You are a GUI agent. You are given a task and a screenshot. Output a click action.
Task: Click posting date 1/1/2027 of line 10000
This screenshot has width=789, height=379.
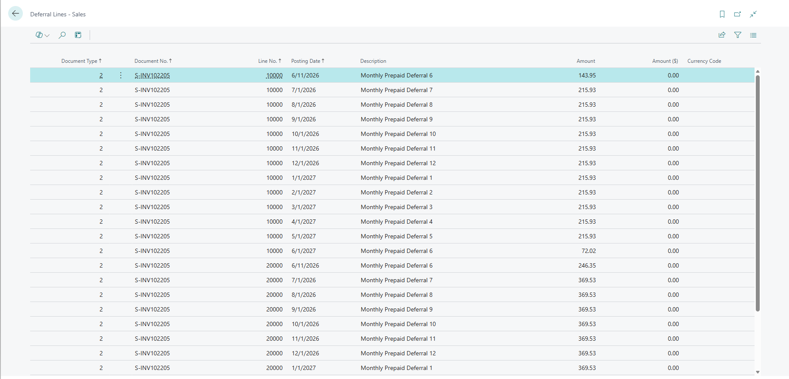click(x=304, y=178)
